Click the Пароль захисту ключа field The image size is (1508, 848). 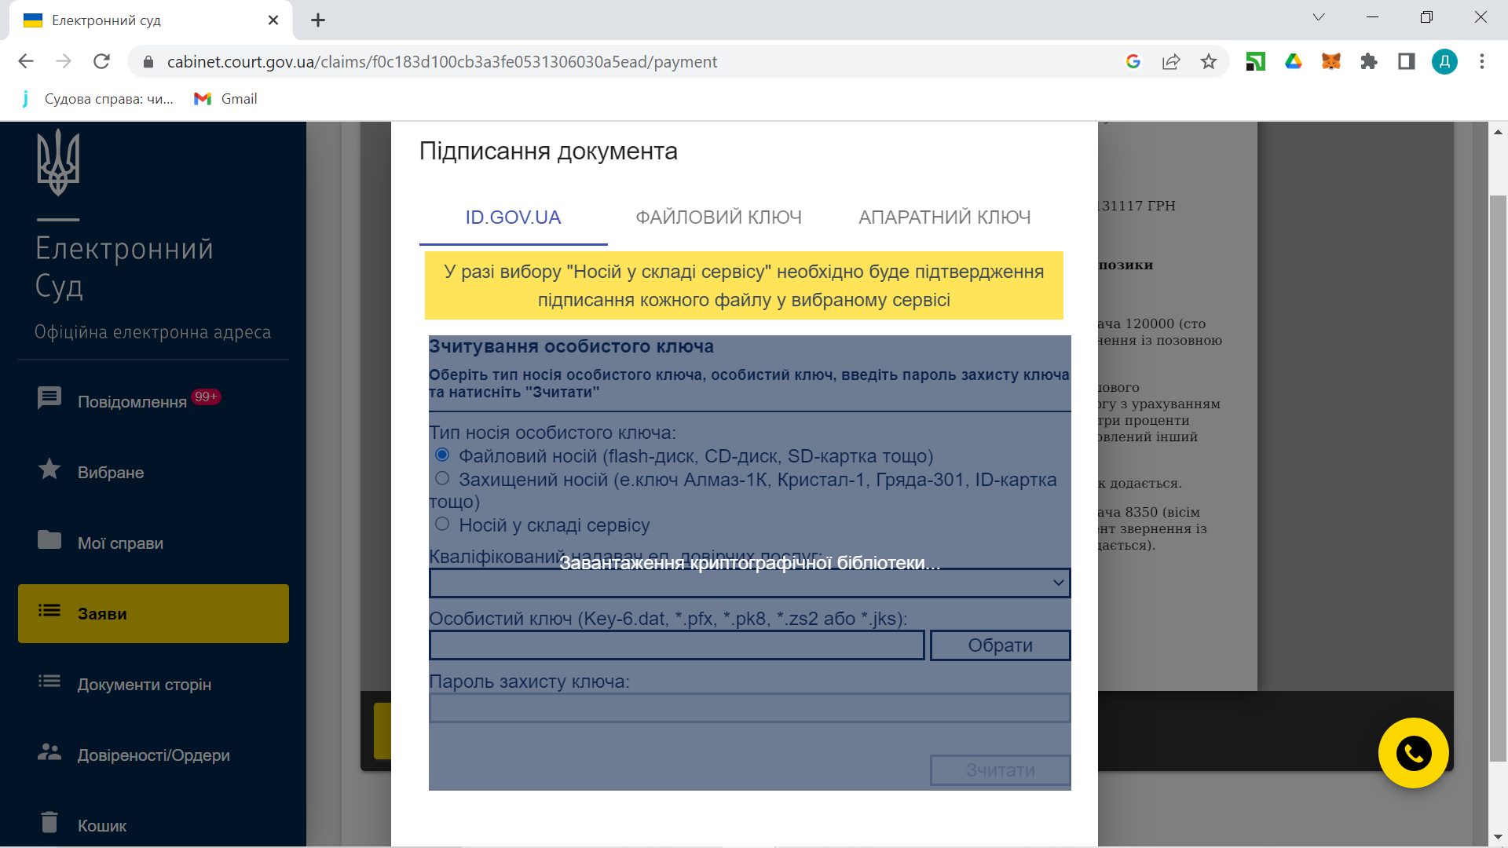point(749,707)
